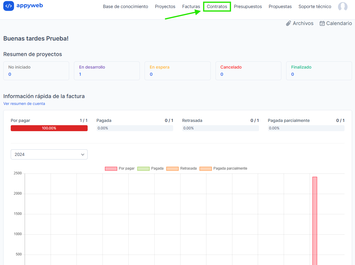Open the Contratos menu item

click(217, 7)
